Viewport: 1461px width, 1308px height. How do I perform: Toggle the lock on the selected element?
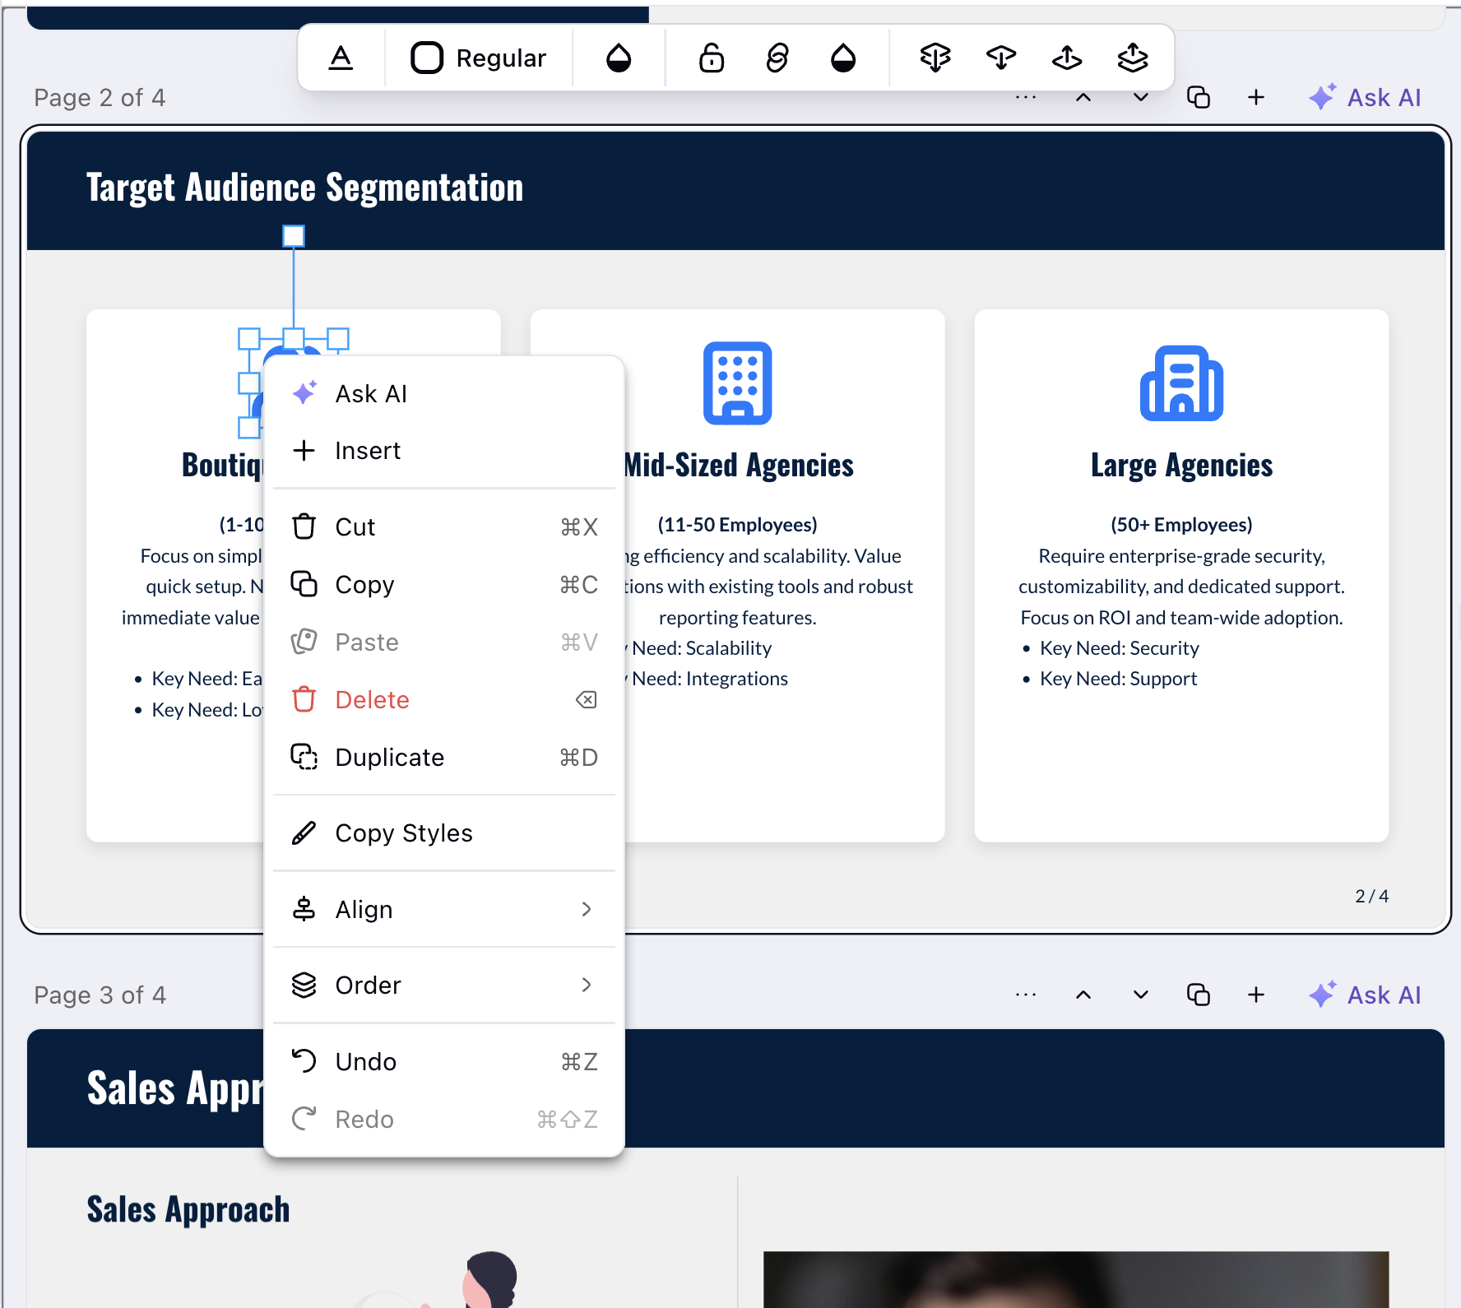click(710, 58)
